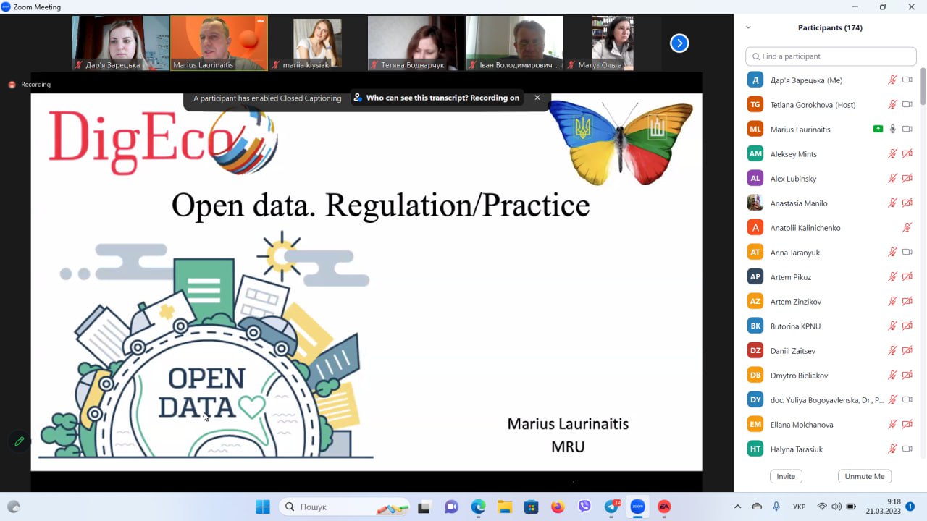Click Anatolii Kalinichenko's muted microphone icon
This screenshot has height=521, width=927.
(907, 227)
